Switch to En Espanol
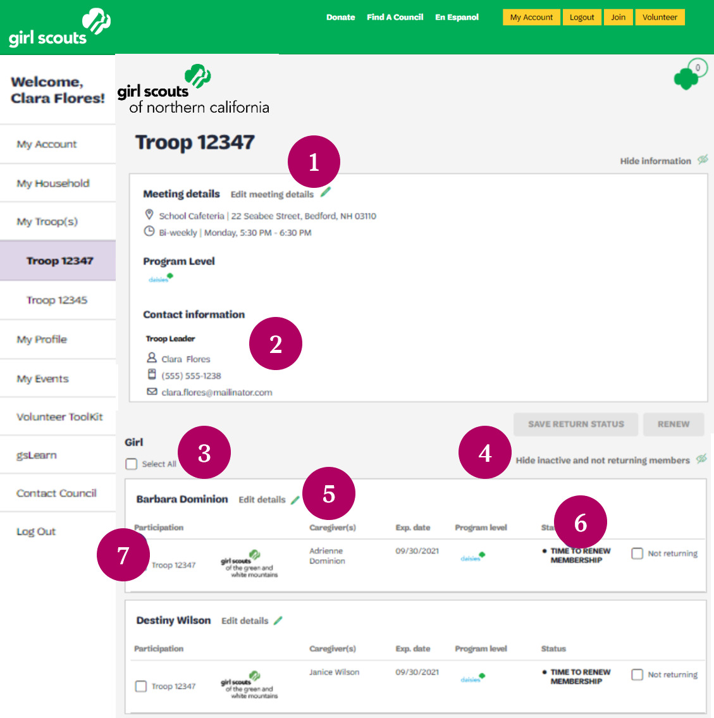 [457, 18]
